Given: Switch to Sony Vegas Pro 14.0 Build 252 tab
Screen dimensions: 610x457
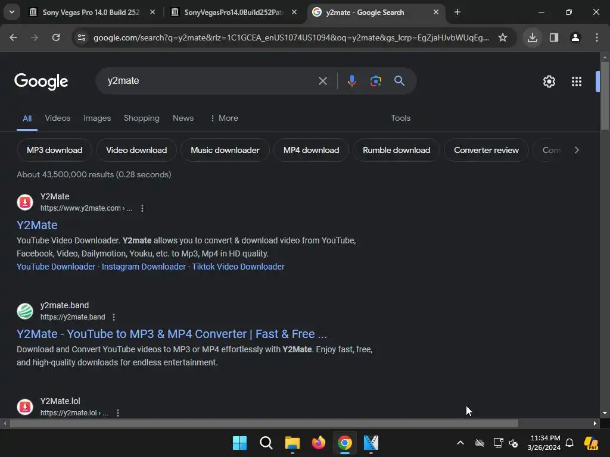Looking at the screenshot, I should coord(91,12).
